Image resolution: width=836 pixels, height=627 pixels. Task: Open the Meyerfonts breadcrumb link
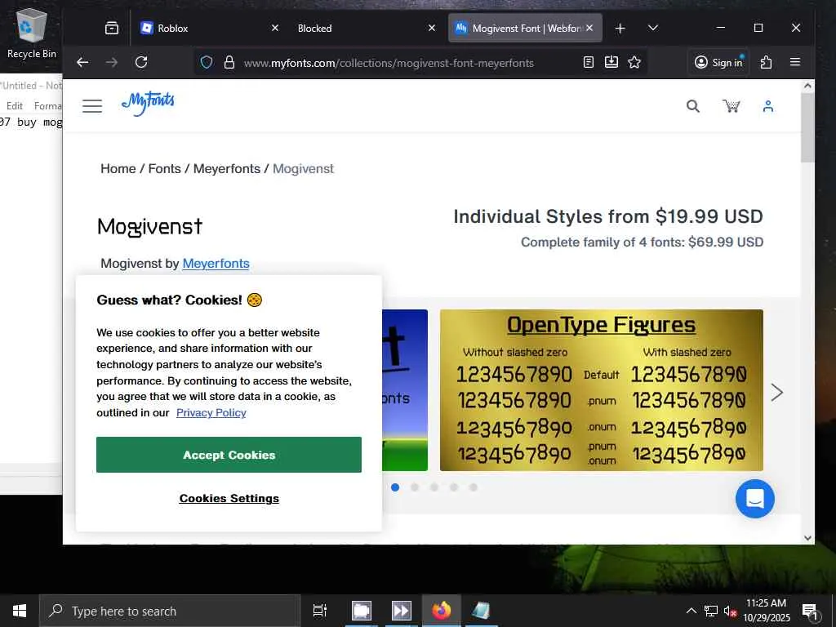[227, 168]
